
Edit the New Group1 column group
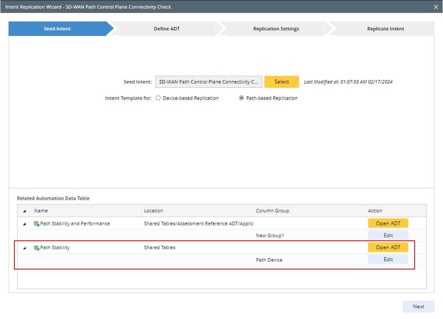[388, 236]
